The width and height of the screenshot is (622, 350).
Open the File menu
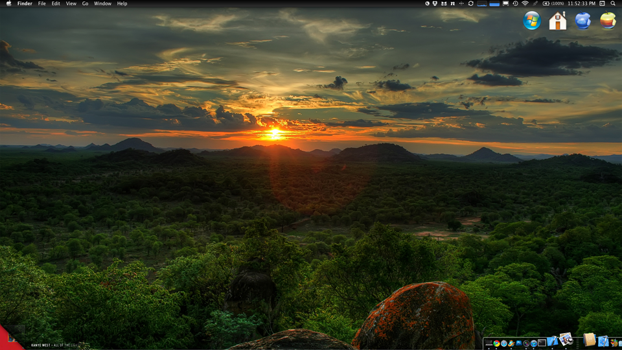pyautogui.click(x=41, y=3)
